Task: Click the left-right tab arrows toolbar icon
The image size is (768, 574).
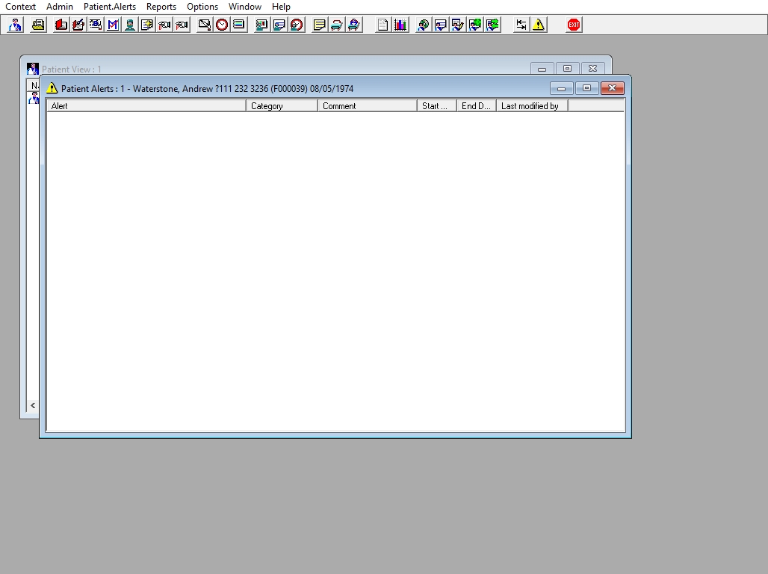Action: 521,25
